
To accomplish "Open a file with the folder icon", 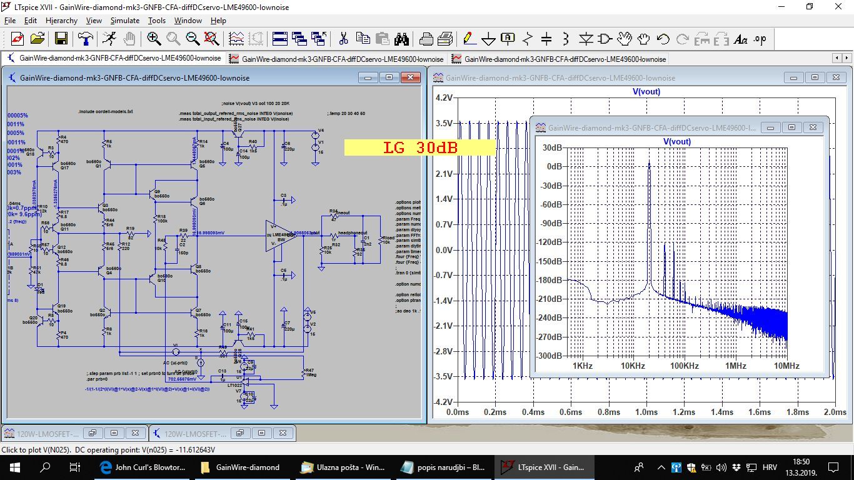I will tap(38, 39).
